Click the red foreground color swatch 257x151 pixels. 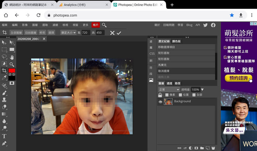point(12,71)
